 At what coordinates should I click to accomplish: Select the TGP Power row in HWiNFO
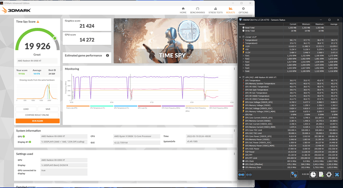click(x=288, y=152)
